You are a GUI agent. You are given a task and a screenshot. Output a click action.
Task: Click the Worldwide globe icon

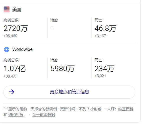pyautogui.click(x=6, y=49)
